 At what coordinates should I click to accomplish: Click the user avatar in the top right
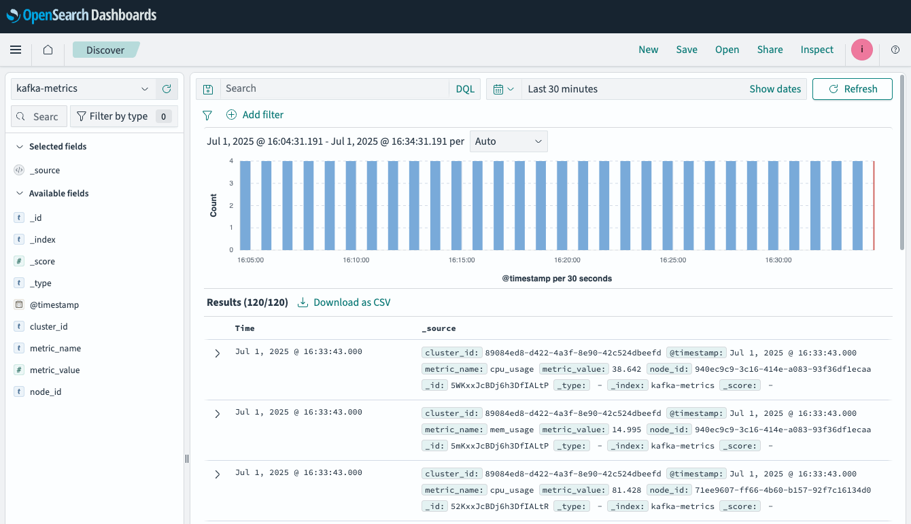click(861, 50)
